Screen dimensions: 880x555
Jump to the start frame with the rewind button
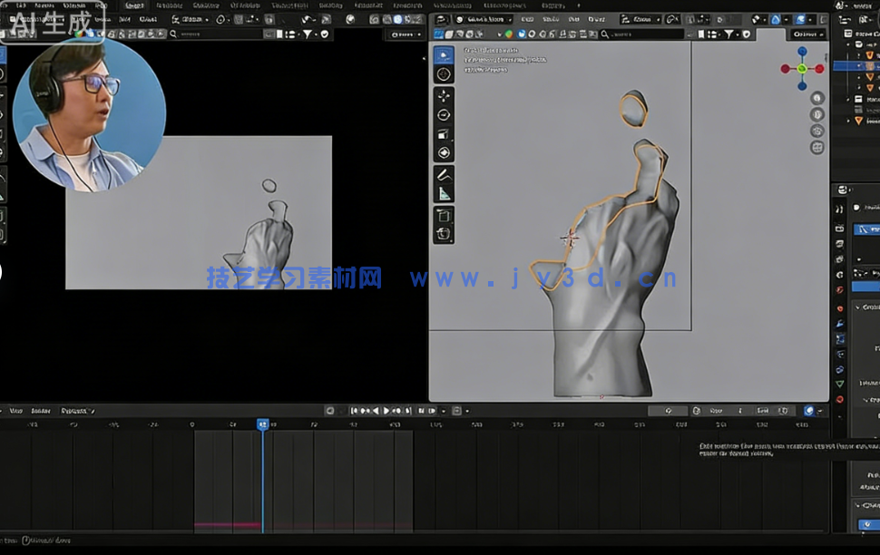point(353,410)
